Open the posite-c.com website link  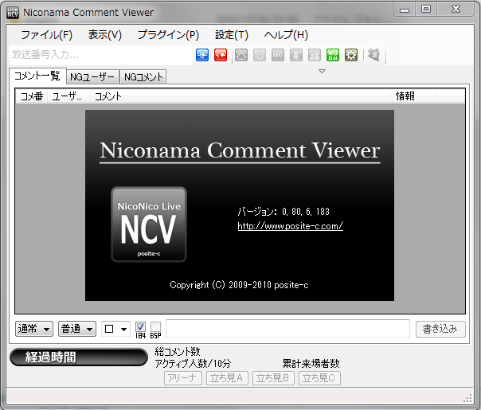click(x=290, y=226)
